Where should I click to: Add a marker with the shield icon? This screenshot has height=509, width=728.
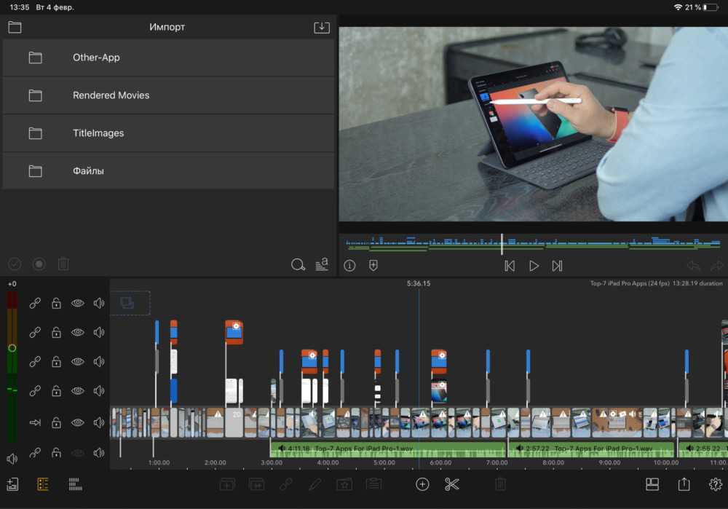[x=373, y=266]
